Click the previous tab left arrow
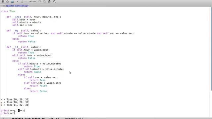Image resolution: width=212 pixels, height=119 pixels. [x=3, y=6]
